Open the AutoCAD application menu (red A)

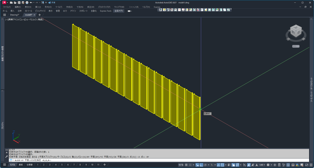click(4, 2)
